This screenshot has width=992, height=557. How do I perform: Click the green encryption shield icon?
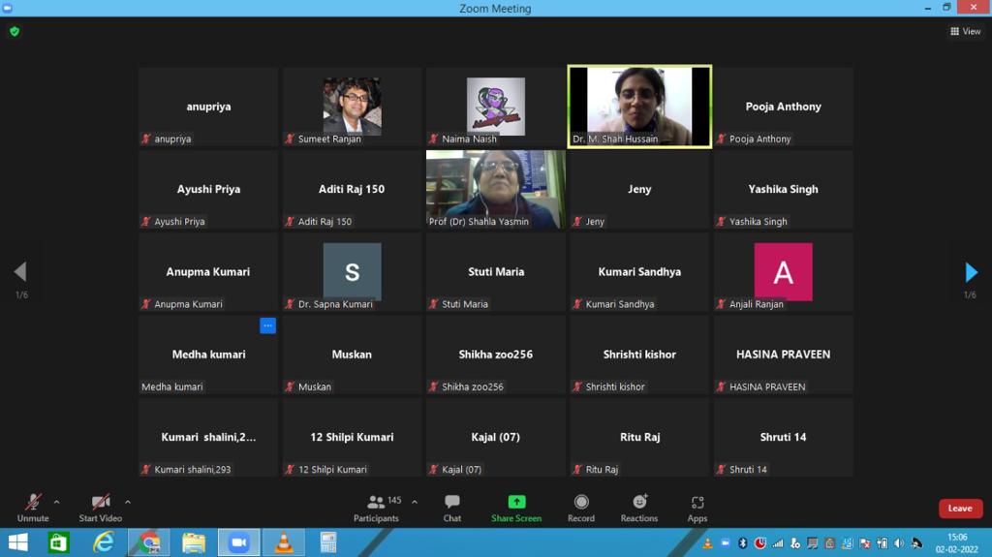[x=15, y=32]
